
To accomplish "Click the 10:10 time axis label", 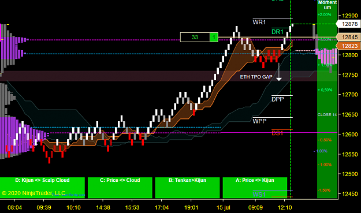I will [73, 208].
